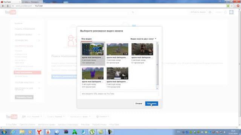
Task: Click the video list scroll down arrow
Action: pyautogui.click(x=157, y=88)
